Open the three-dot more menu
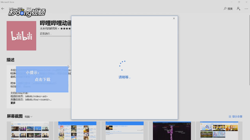The image size is (250, 140). [x=246, y=9]
